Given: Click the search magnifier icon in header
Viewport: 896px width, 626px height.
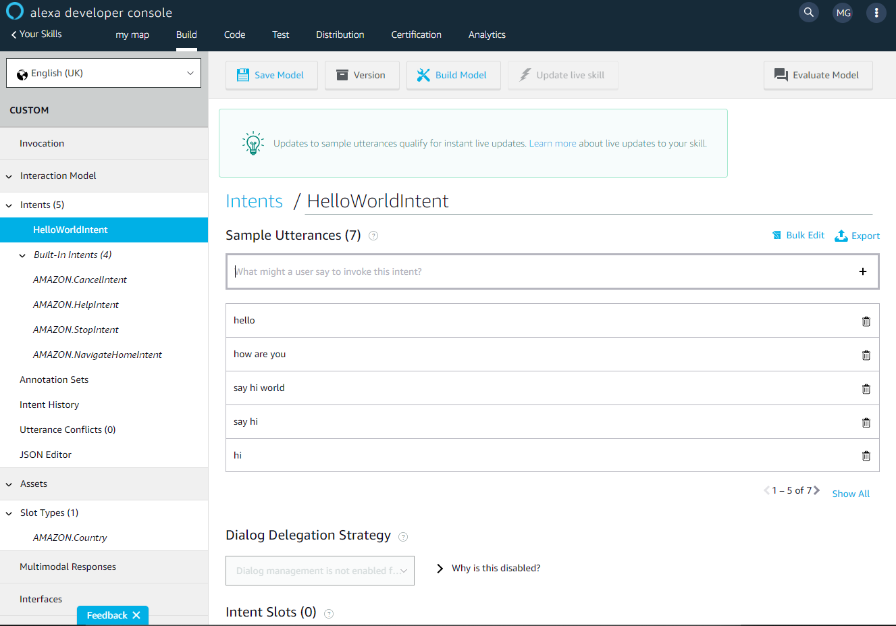Looking at the screenshot, I should point(808,12).
